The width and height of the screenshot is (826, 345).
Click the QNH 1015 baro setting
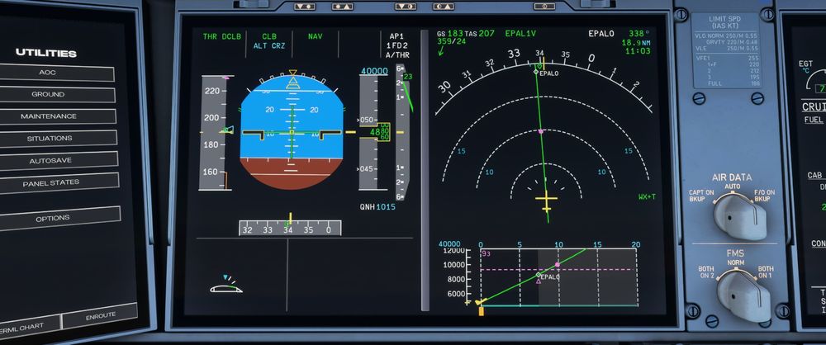377,206
